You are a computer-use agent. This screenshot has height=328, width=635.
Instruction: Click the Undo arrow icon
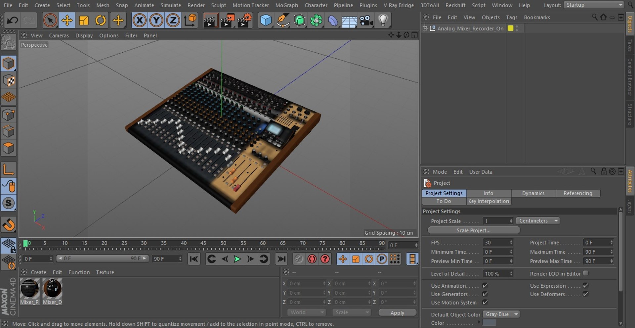tap(13, 21)
